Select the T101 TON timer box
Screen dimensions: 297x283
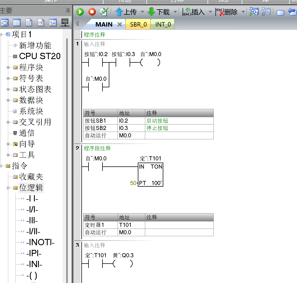(151, 175)
